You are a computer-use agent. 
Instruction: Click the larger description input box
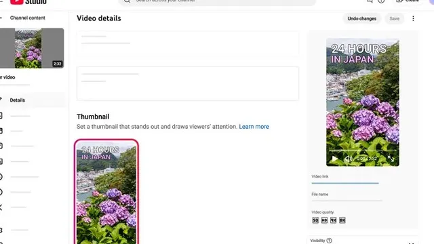(188, 83)
